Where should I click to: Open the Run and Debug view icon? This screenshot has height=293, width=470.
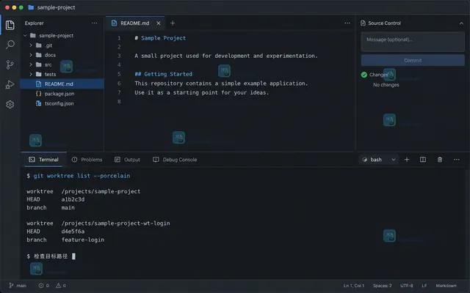click(x=10, y=85)
